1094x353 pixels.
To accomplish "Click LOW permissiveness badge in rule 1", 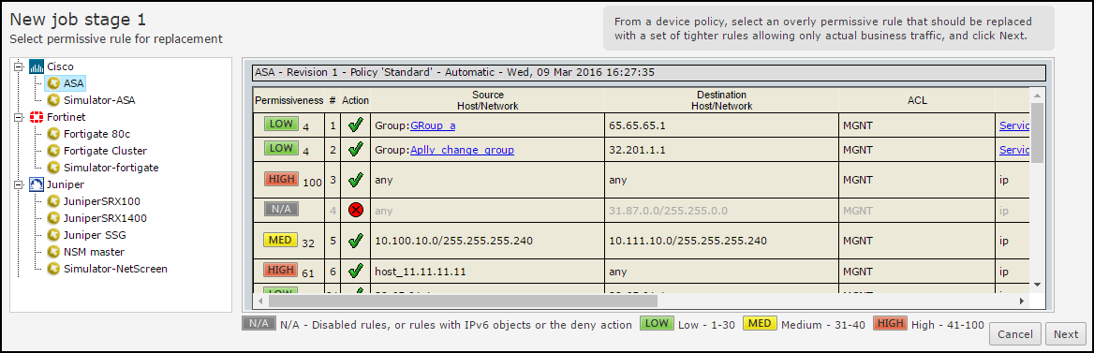I will pos(280,125).
